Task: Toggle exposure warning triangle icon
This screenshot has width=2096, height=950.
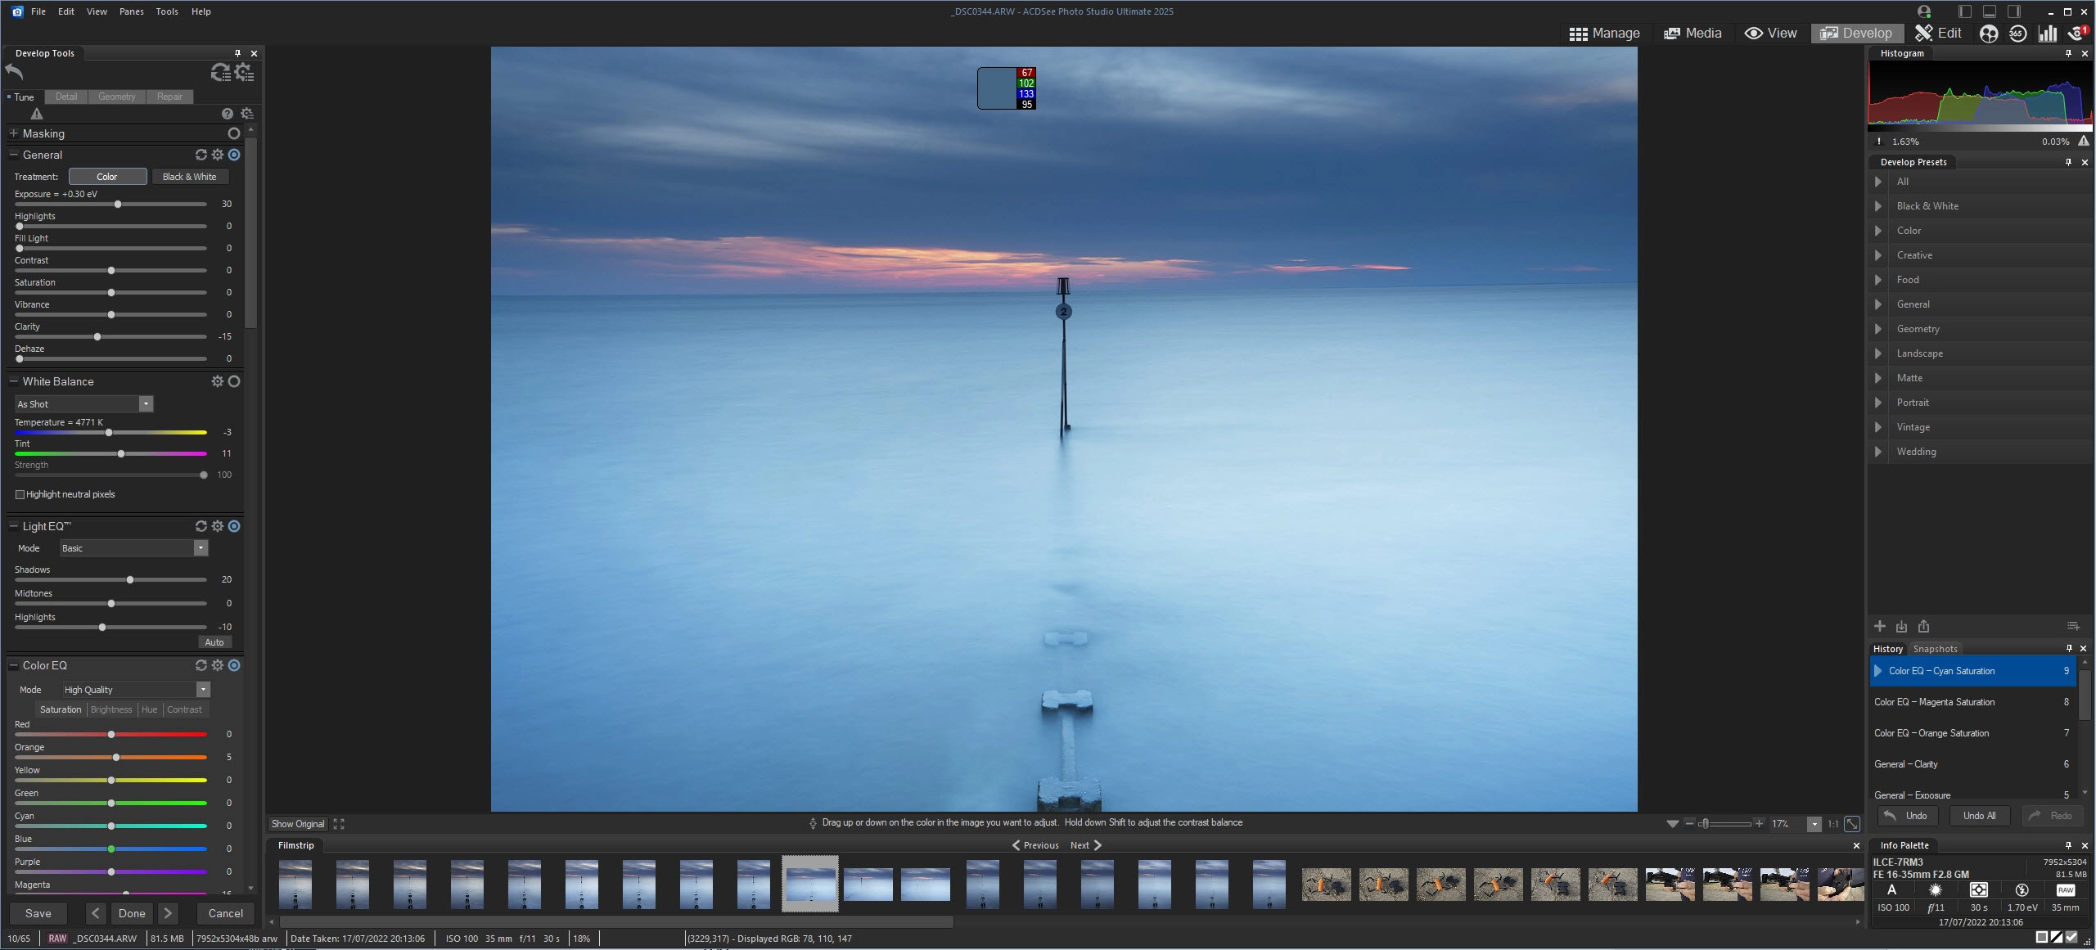Action: click(36, 114)
